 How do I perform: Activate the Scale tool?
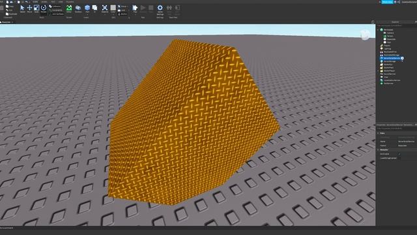click(36, 8)
